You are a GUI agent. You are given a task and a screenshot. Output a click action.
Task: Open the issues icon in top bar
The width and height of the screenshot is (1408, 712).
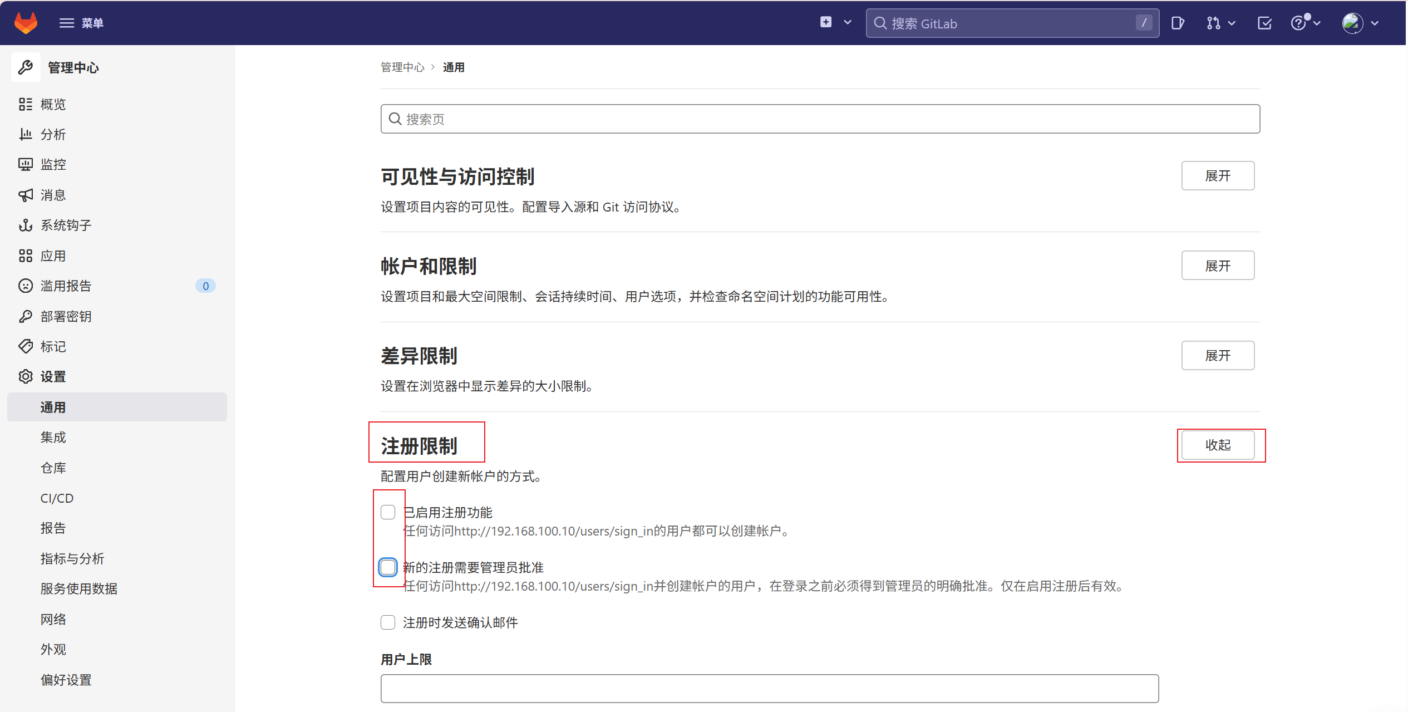pos(1177,23)
